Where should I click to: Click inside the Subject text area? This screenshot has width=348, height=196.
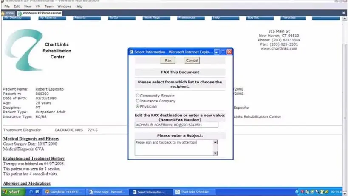pos(174,148)
